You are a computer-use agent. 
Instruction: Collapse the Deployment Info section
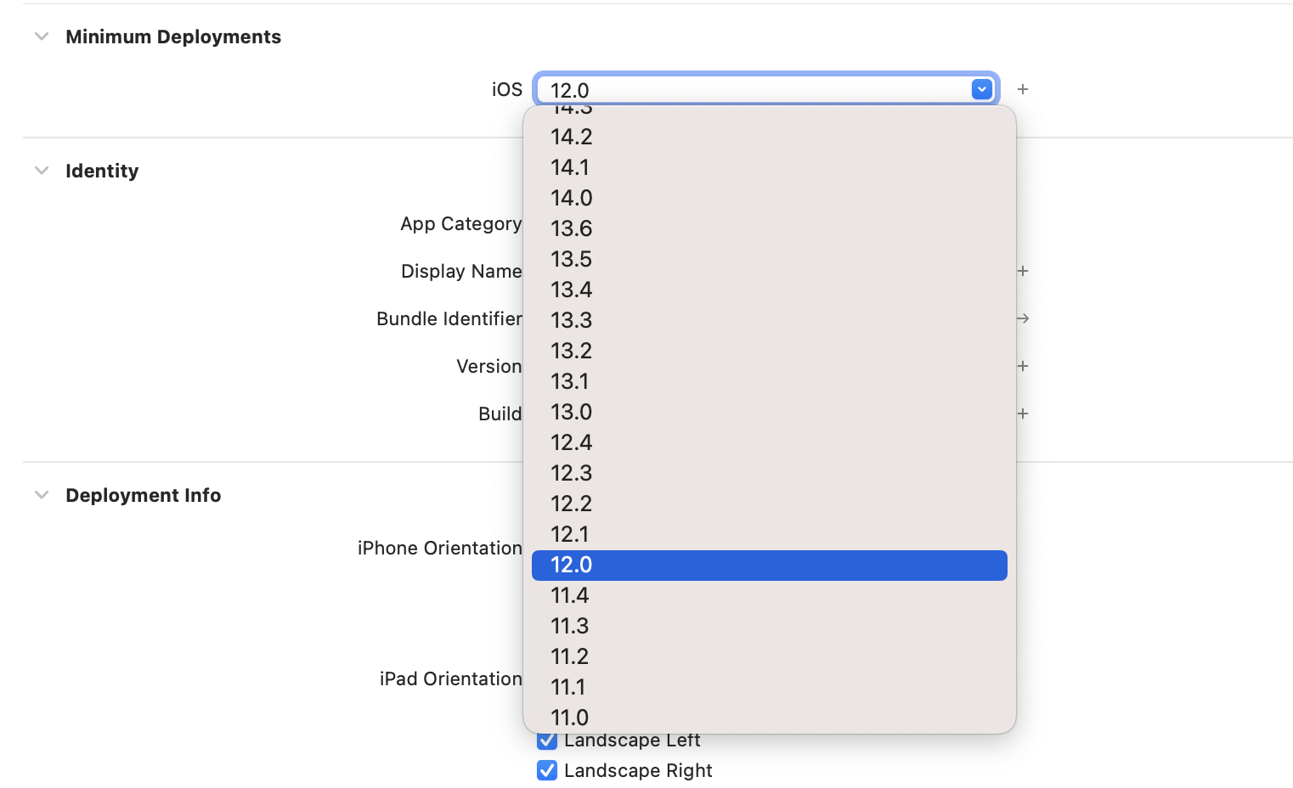pyautogui.click(x=42, y=495)
